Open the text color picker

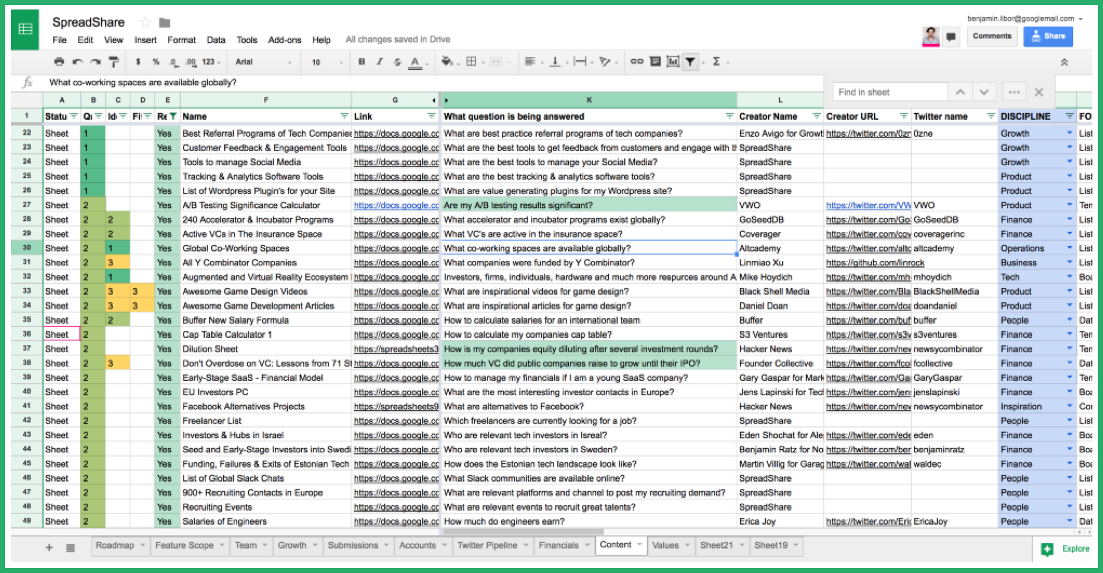click(415, 62)
